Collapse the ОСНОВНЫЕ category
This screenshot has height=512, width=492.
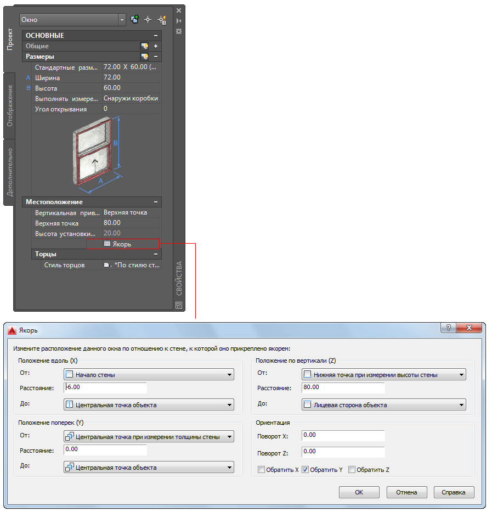(x=156, y=36)
